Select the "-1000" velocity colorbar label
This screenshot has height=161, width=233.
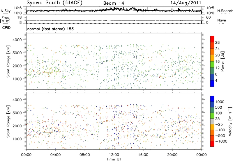(x=221, y=141)
